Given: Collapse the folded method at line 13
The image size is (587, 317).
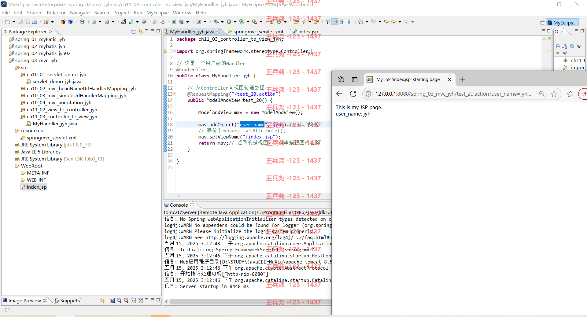Looking at the screenshot, I should [x=174, y=94].
